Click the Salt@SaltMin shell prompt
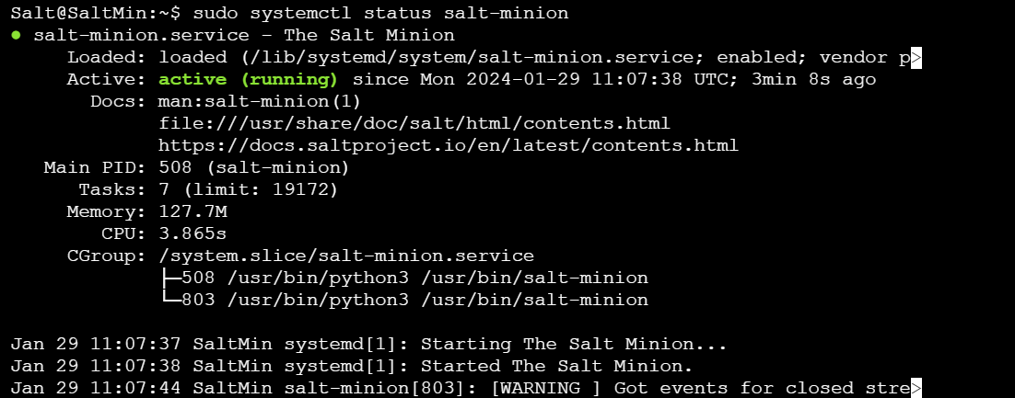This screenshot has height=398, width=1015. 96,13
